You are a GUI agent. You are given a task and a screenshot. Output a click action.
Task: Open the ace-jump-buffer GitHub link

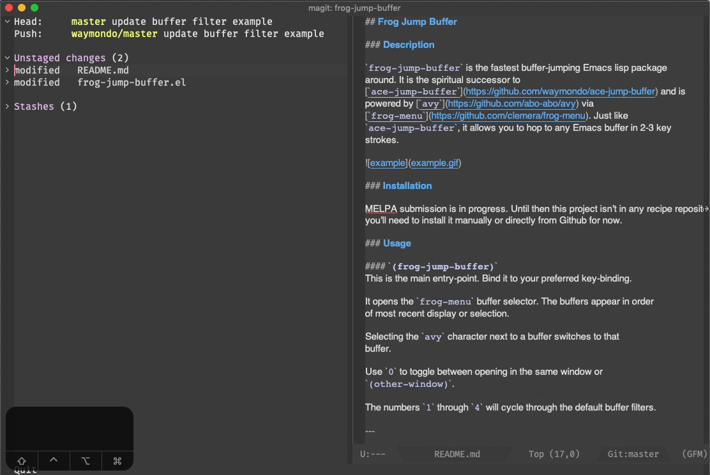[561, 91]
